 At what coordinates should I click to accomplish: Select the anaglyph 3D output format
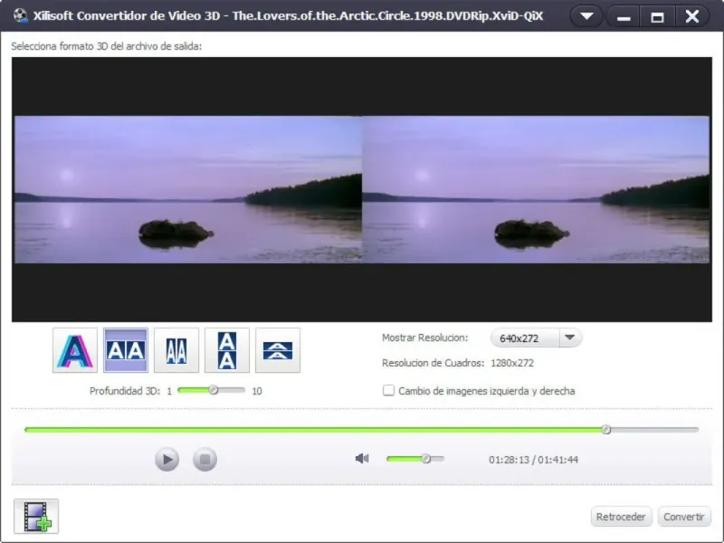(x=75, y=350)
